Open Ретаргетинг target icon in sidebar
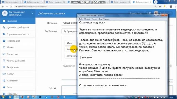 coord(4,67)
